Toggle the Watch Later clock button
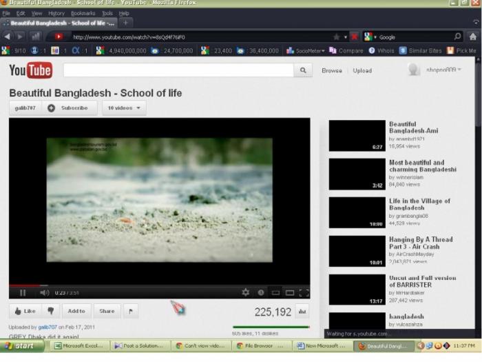 (x=261, y=292)
